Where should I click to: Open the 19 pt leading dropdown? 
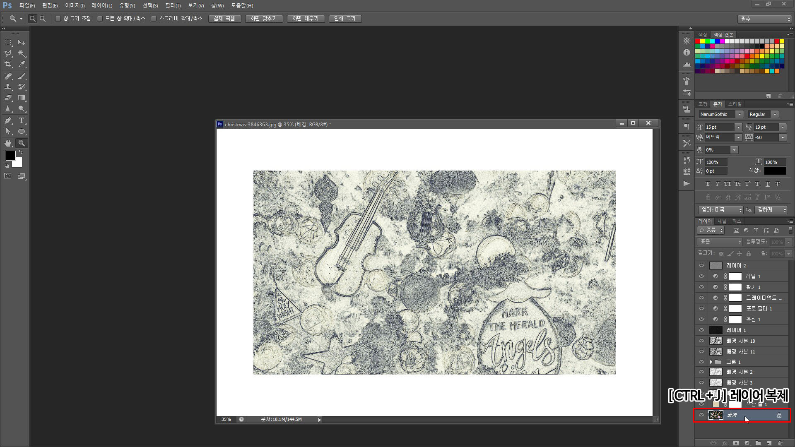click(783, 127)
